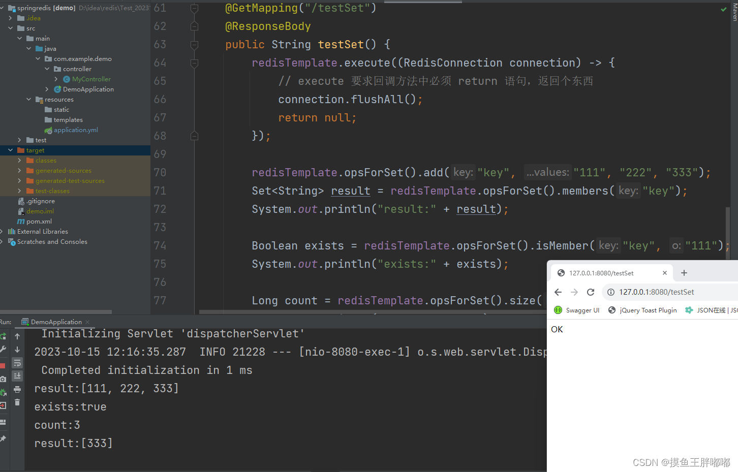
Task: Reload the browser page
Action: coord(591,292)
